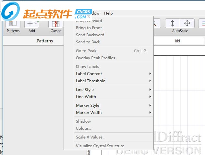
Task: Open Scale X Values... dialog entry
Action: [x=114, y=137]
